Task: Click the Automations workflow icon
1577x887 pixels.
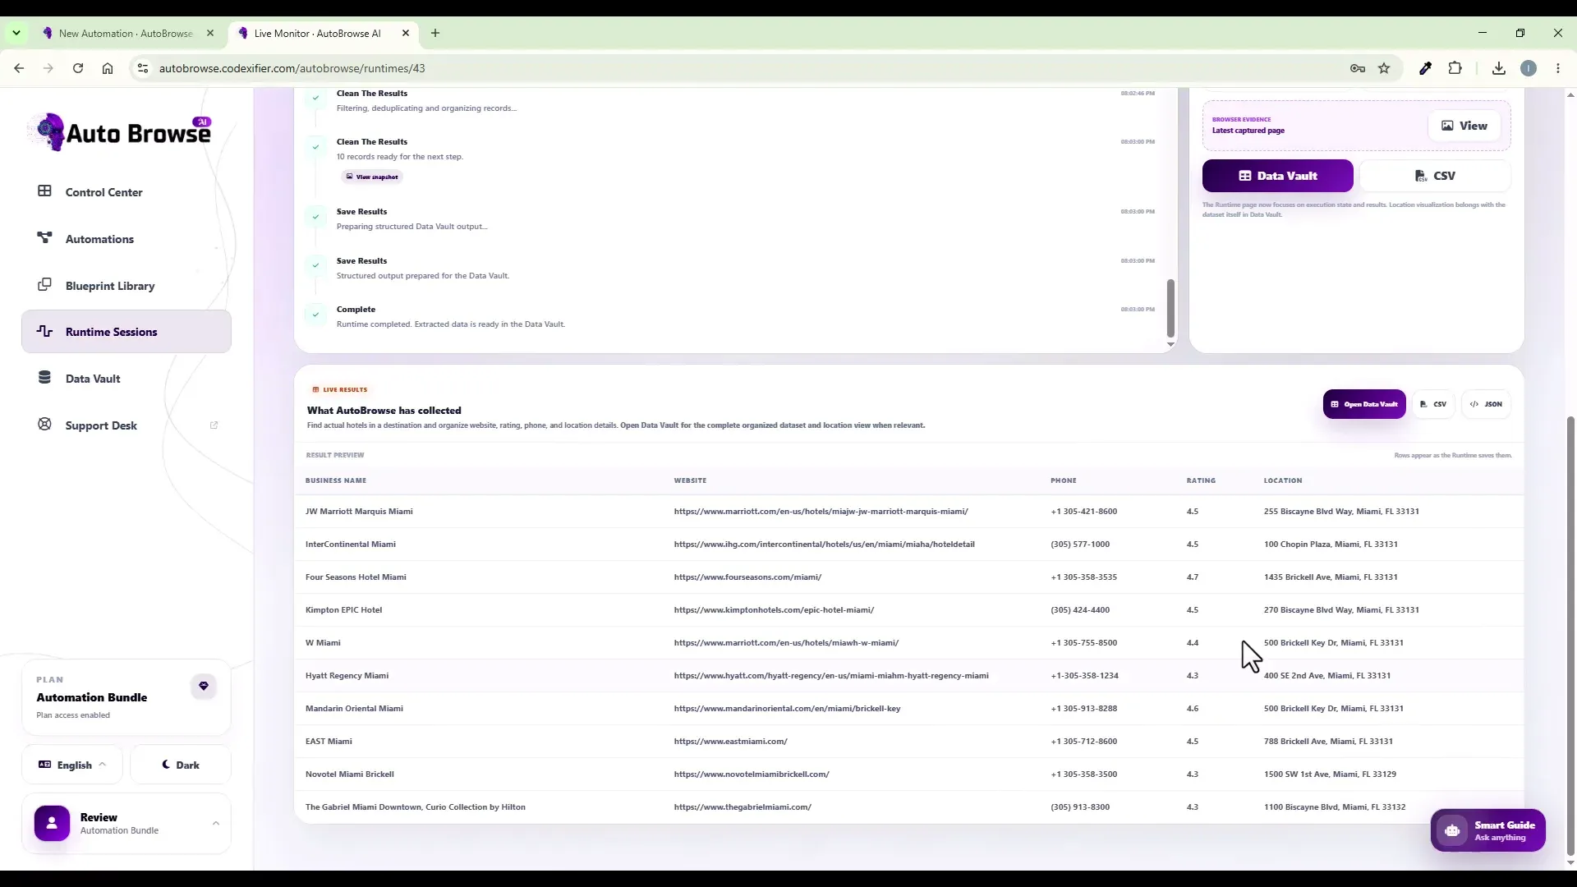Action: point(44,238)
